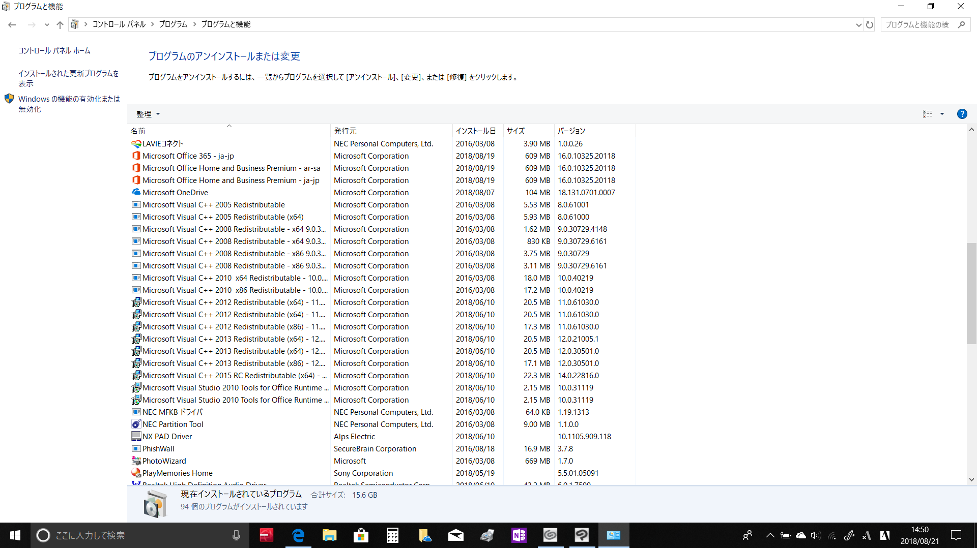Click the Wi-Fi network tray icon
This screenshot has width=977, height=548.
(x=832, y=535)
